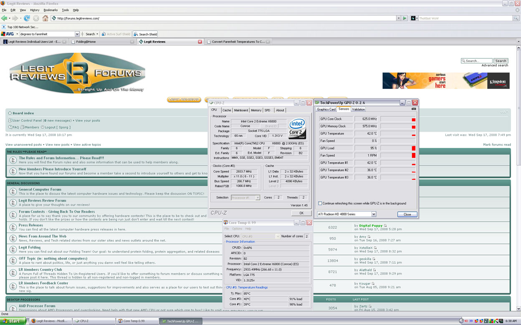
Task: Click the General Computer Forum row icon
Action: [12, 191]
